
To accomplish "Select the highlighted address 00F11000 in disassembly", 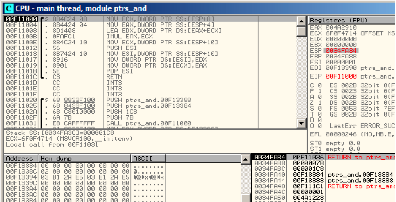I will 16,19.
